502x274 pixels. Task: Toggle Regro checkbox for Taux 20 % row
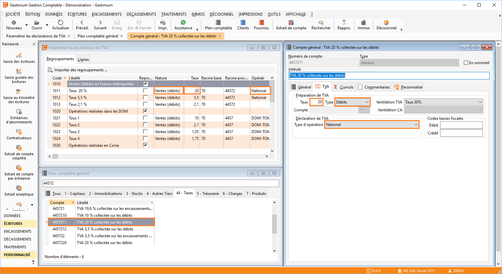click(x=145, y=91)
